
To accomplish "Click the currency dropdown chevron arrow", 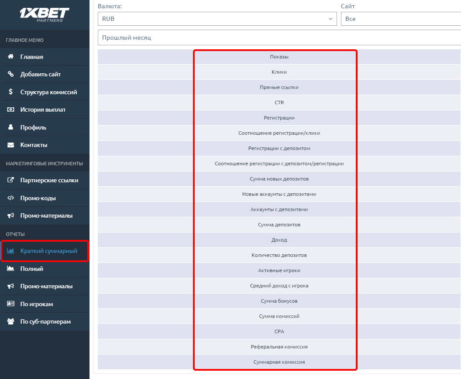I will tap(330, 19).
